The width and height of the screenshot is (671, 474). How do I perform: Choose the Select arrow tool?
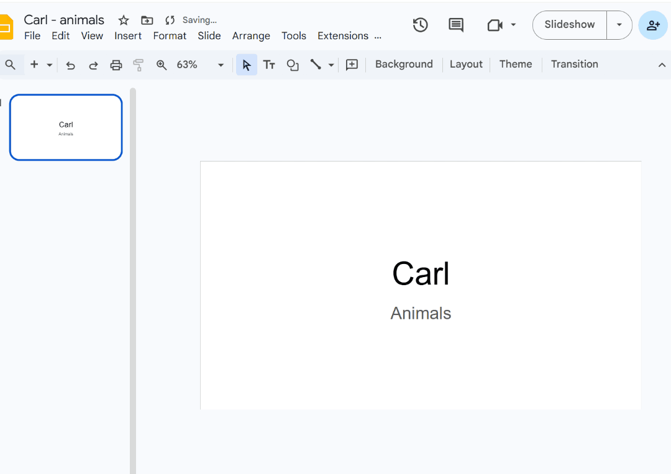pyautogui.click(x=247, y=65)
